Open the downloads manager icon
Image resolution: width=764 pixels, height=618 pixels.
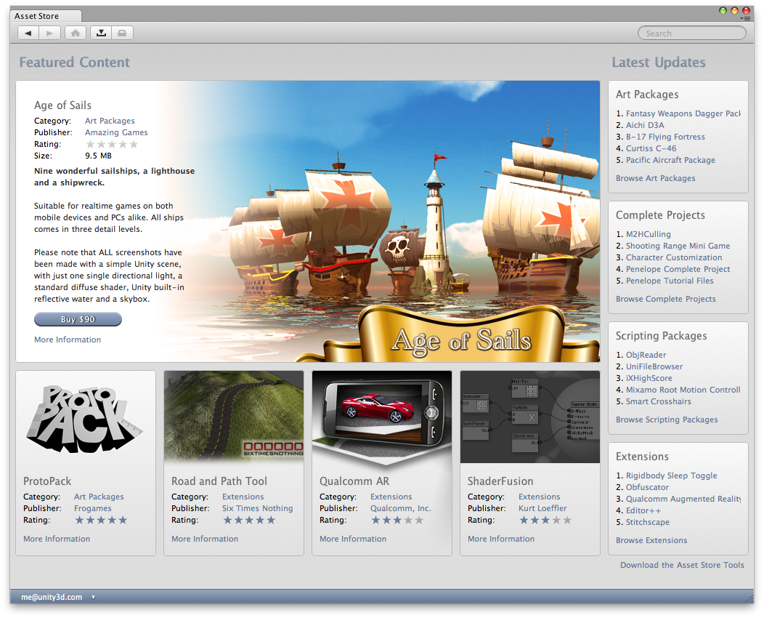(x=101, y=33)
